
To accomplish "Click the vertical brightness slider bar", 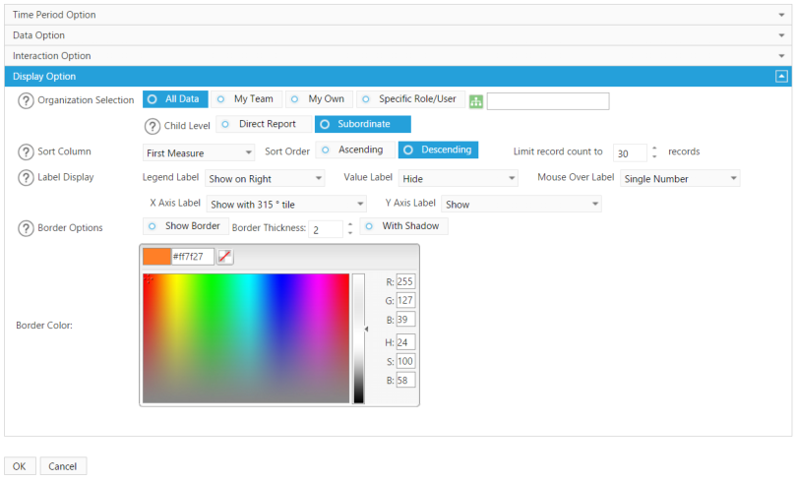I will click(x=359, y=338).
